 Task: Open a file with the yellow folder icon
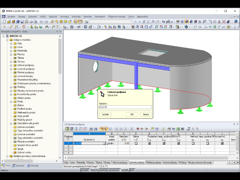click(x=9, y=21)
